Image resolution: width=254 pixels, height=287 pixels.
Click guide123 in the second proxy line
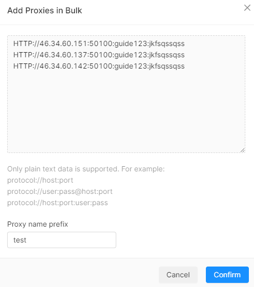coord(131,55)
